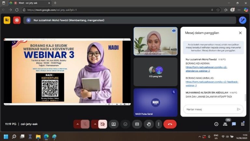Open the Copilot sidebar icon
The height and width of the screenshot is (141, 250).
pyautogui.click(x=246, y=10)
